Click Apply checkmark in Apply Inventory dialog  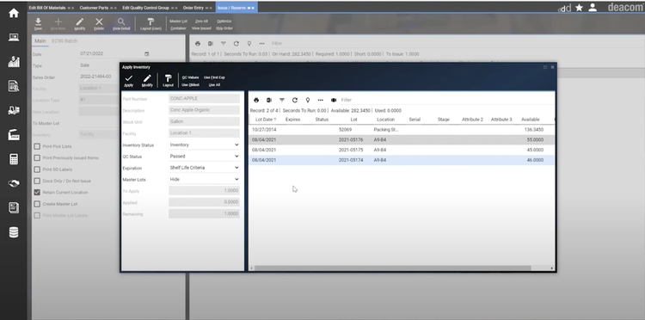129,81
